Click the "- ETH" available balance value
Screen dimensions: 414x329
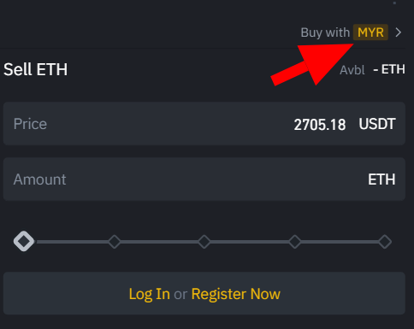[389, 69]
